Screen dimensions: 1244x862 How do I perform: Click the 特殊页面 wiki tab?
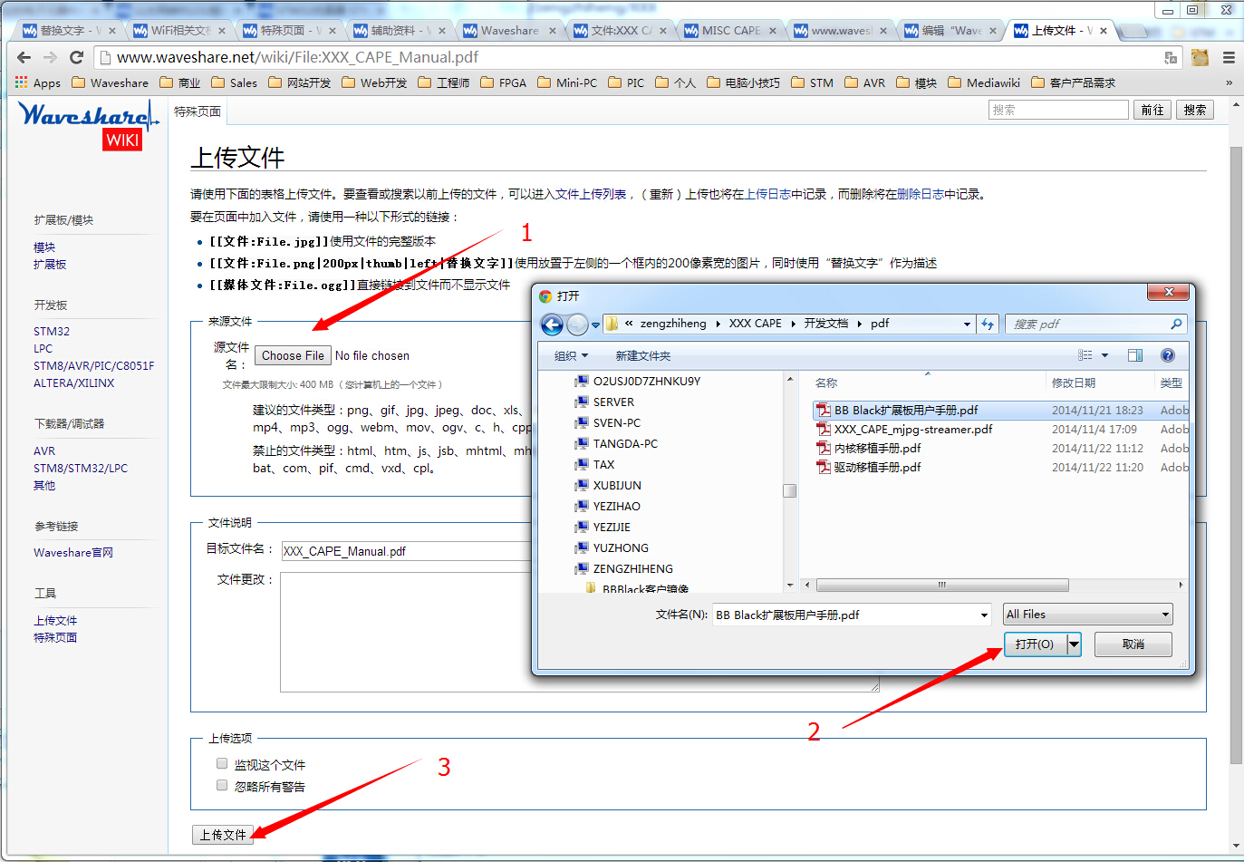[198, 111]
